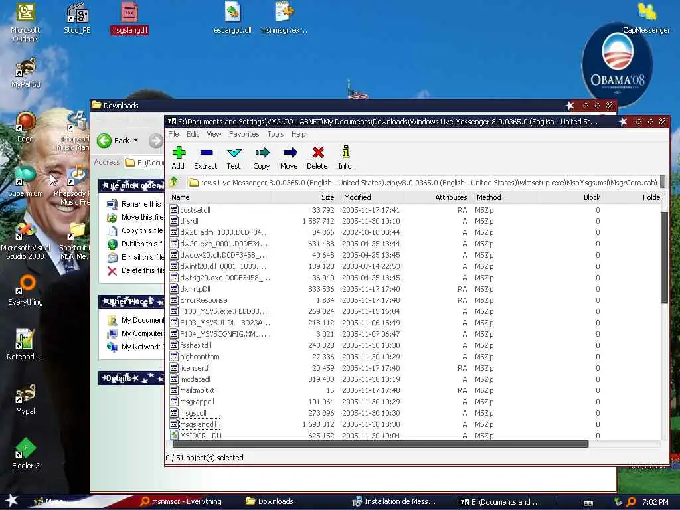Select the escargot.dll desktop icon
Viewport: 680px width, 510px height.
point(232,18)
